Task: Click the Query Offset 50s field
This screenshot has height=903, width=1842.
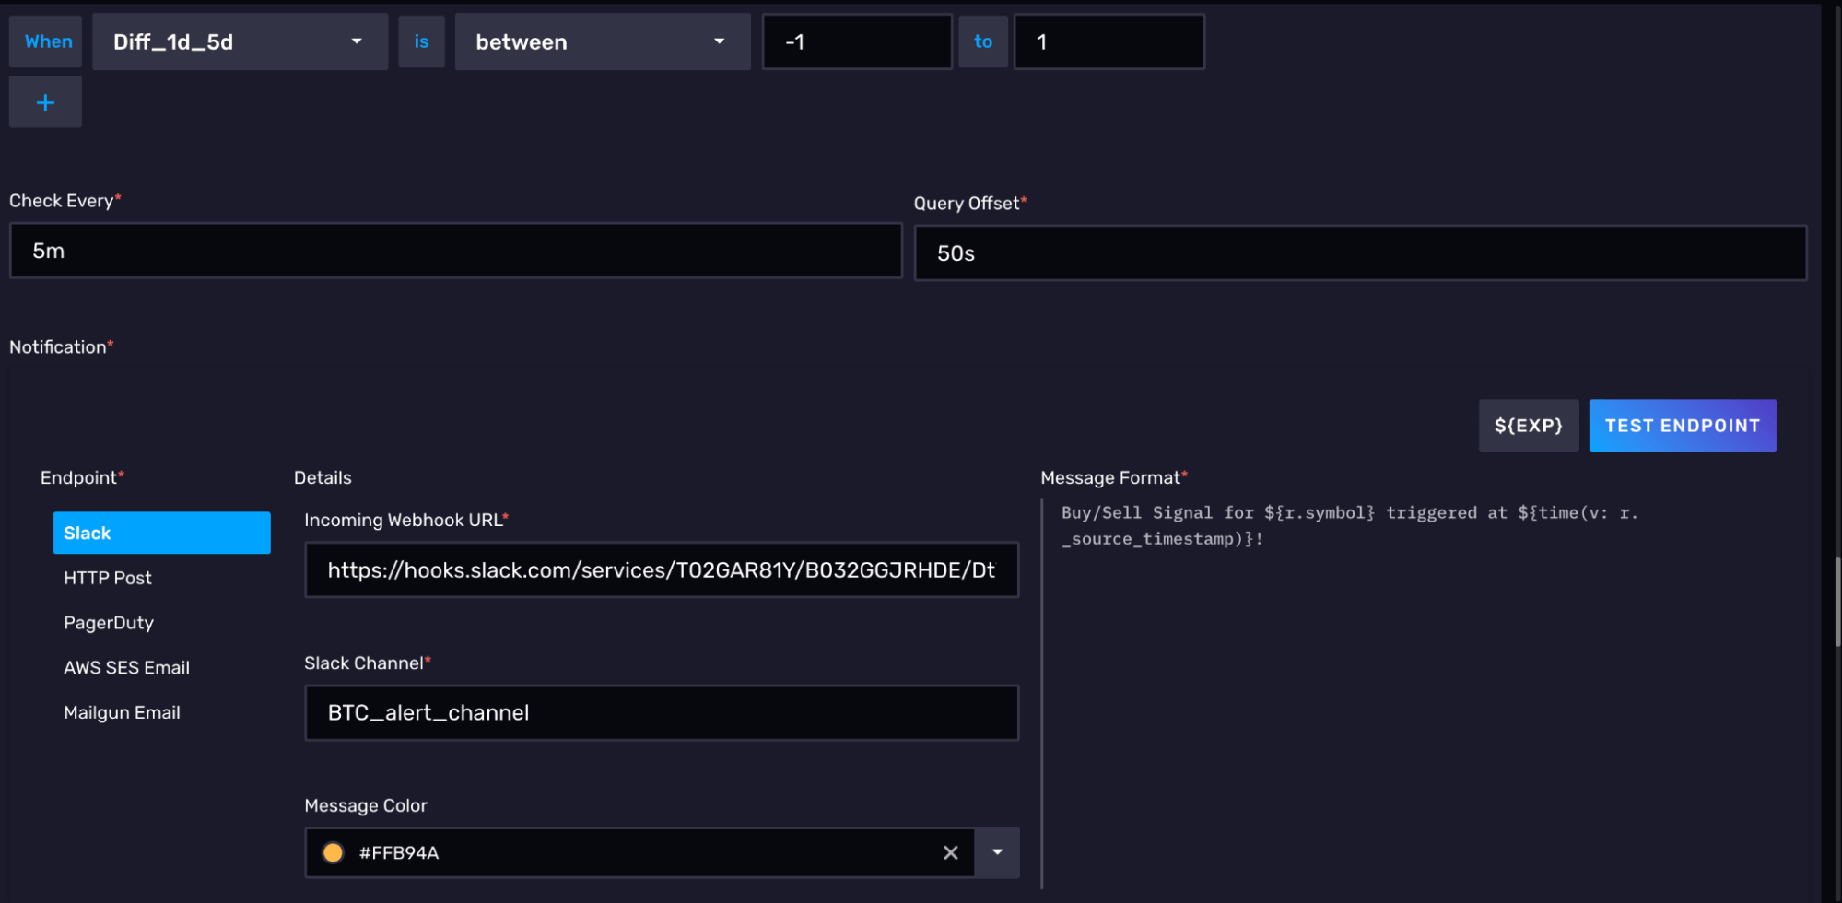Action: tap(1359, 253)
